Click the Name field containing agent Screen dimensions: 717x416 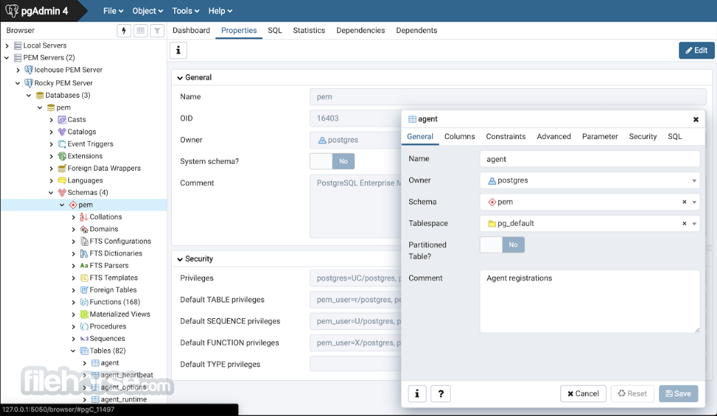pyautogui.click(x=589, y=159)
